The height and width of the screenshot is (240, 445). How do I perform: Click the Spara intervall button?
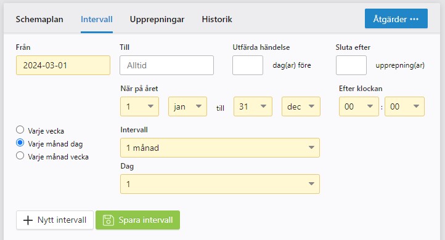(x=137, y=220)
